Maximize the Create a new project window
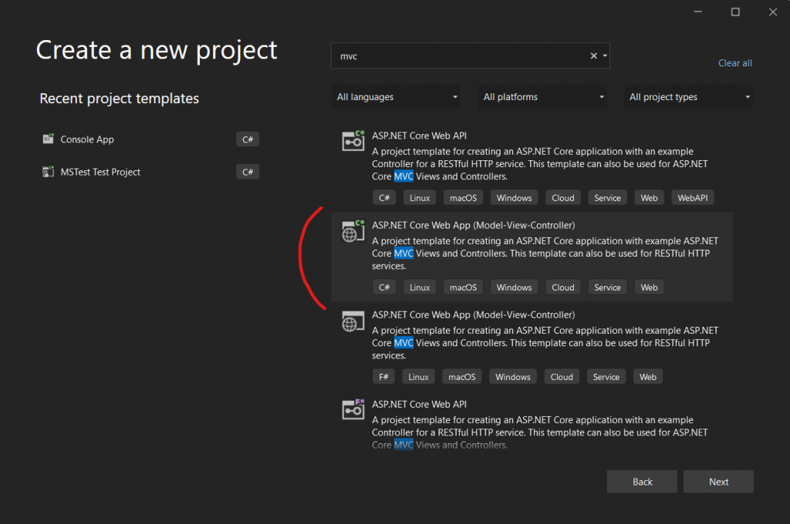Viewport: 790px width, 524px height. (x=735, y=12)
